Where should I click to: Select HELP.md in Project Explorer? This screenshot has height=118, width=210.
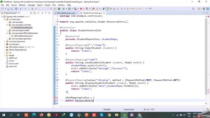[x=13, y=58]
